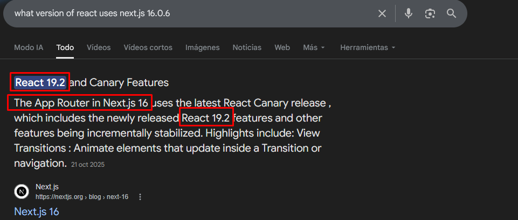Click the nextjs.org blog URL breadcrumb
Screen dimensions: 518x220
click(82, 197)
